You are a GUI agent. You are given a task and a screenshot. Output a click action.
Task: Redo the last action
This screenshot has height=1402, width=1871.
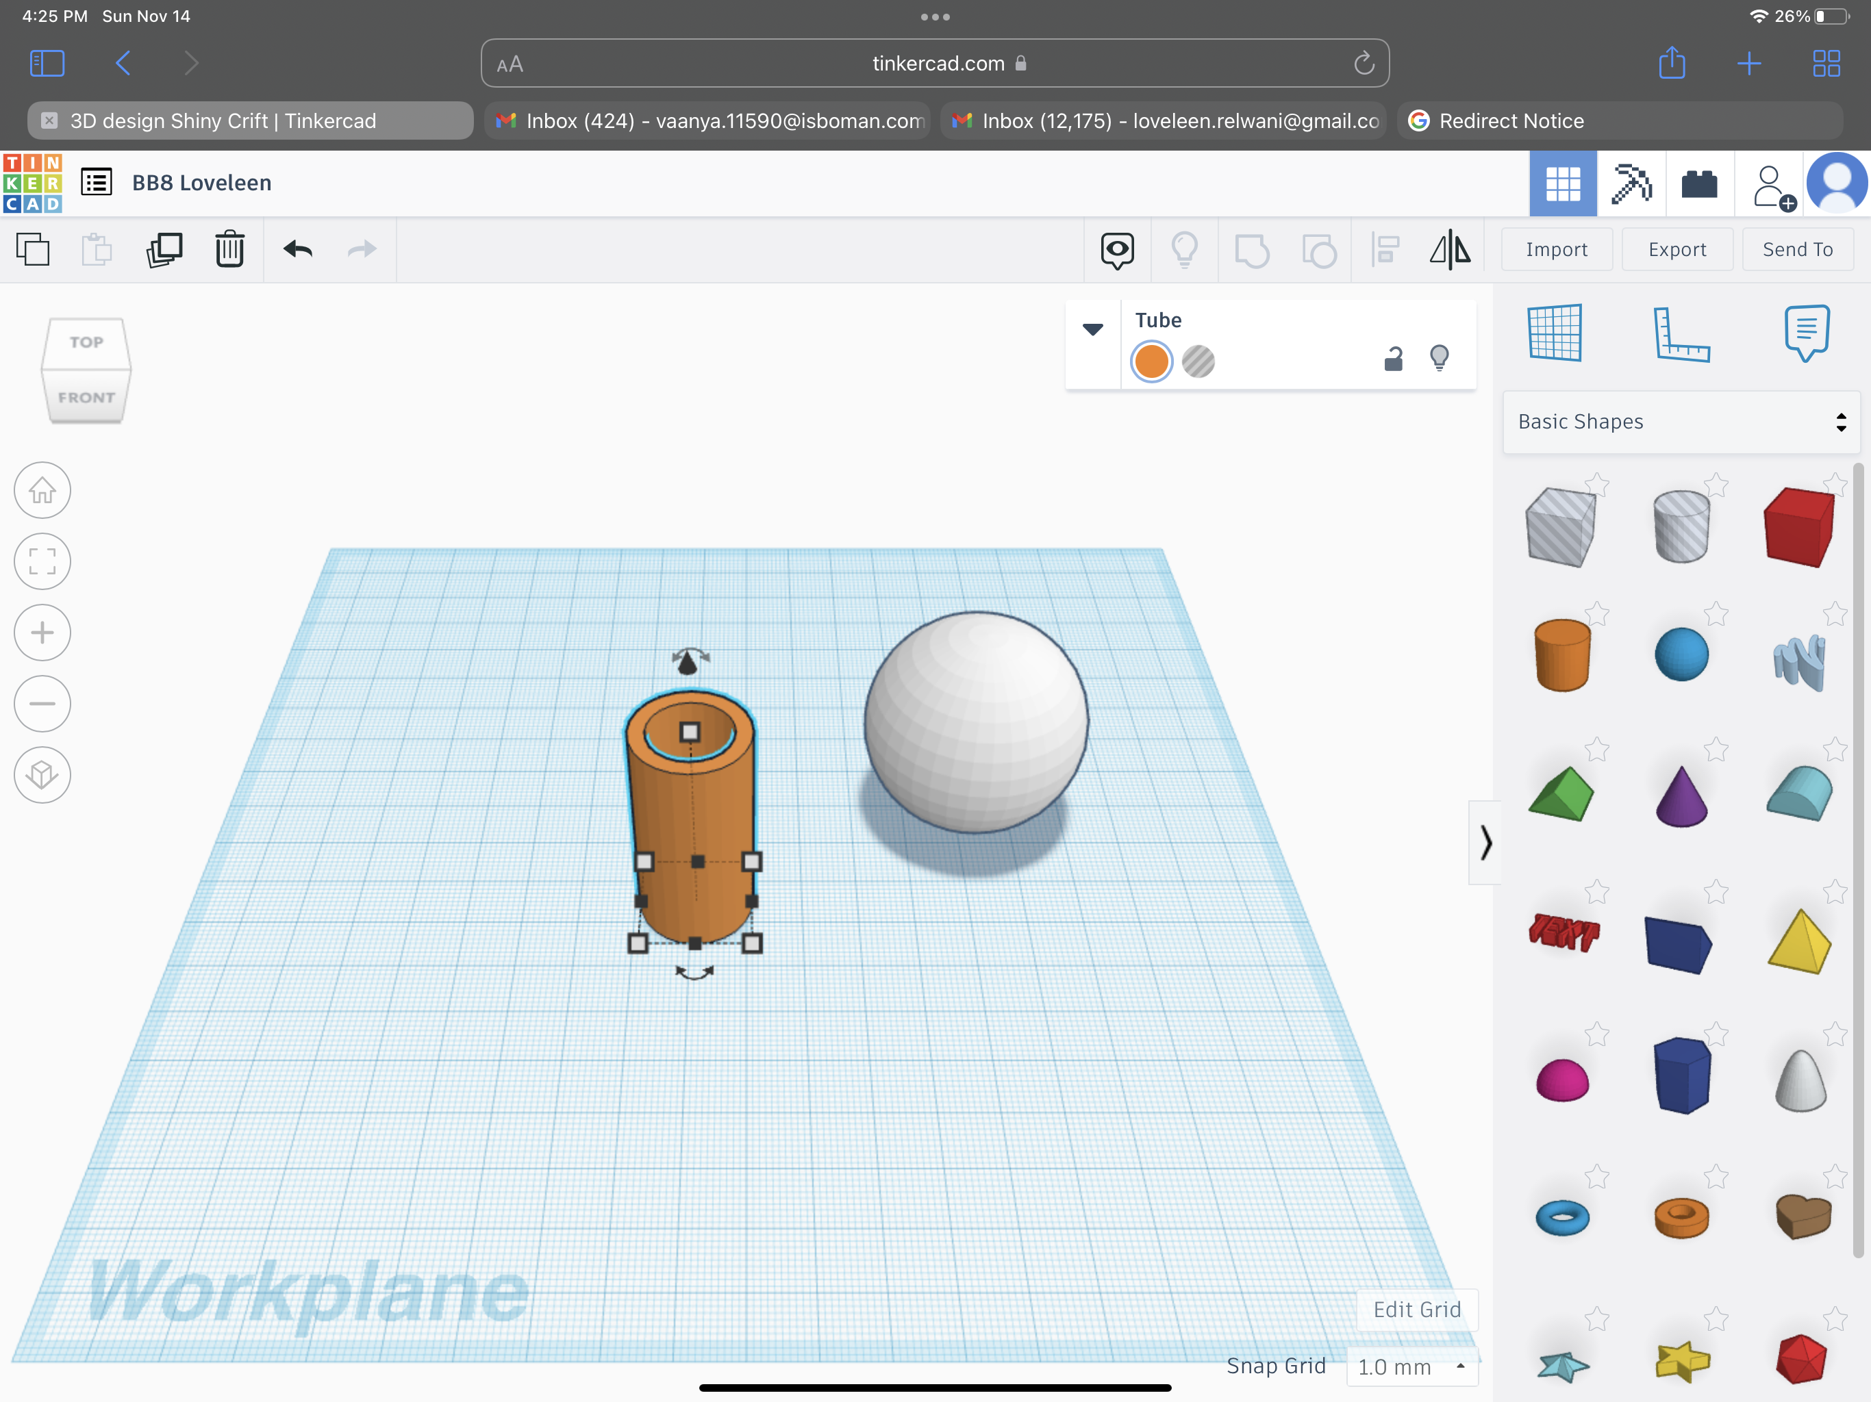[362, 249]
